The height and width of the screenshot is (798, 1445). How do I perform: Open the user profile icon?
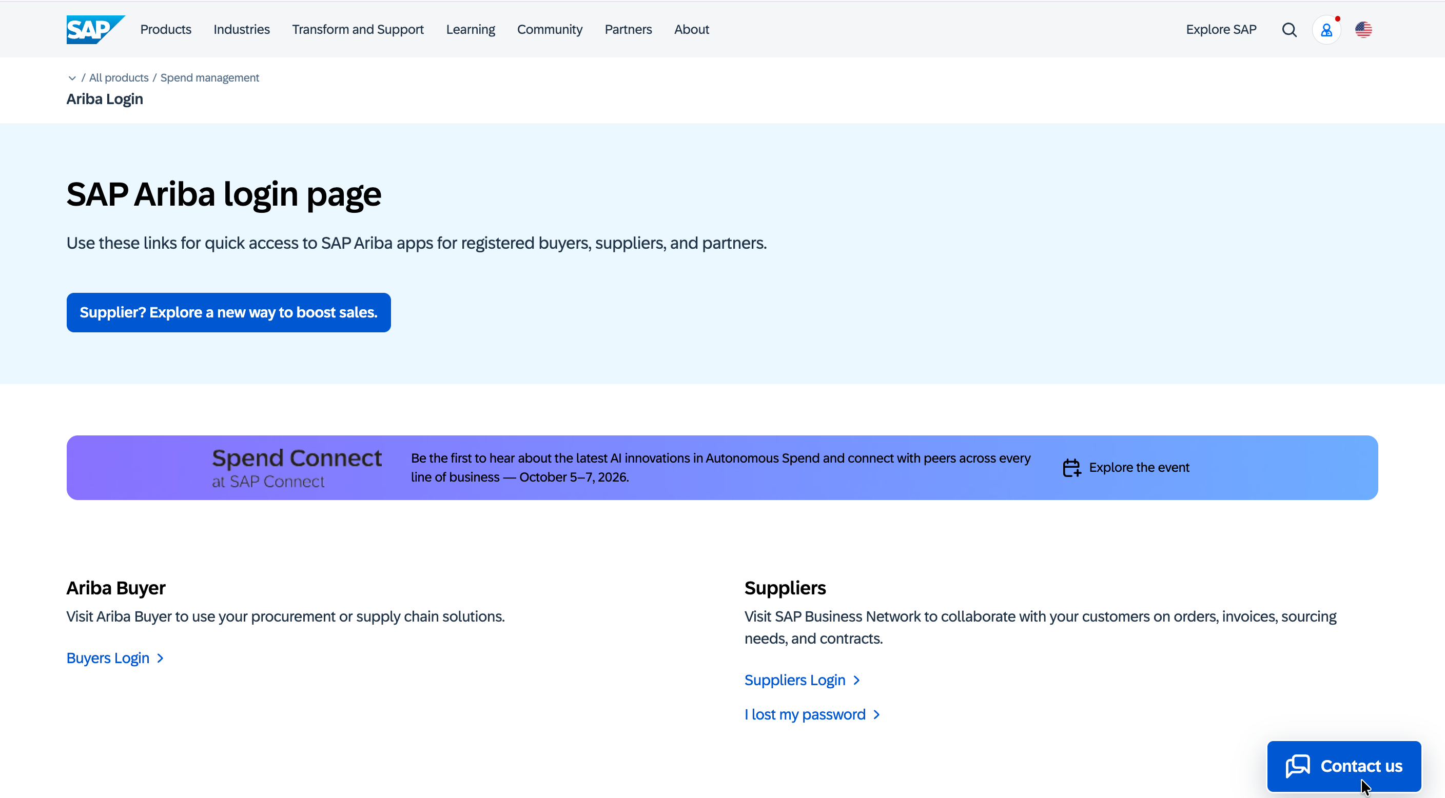click(1326, 30)
